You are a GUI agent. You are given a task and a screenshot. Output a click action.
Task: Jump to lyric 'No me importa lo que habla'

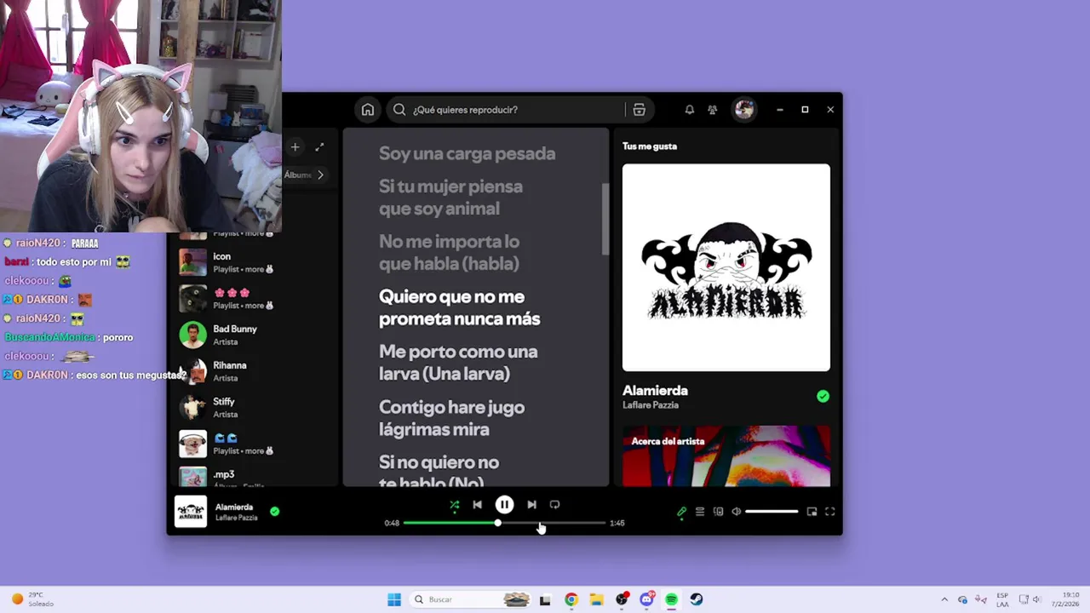coord(449,253)
